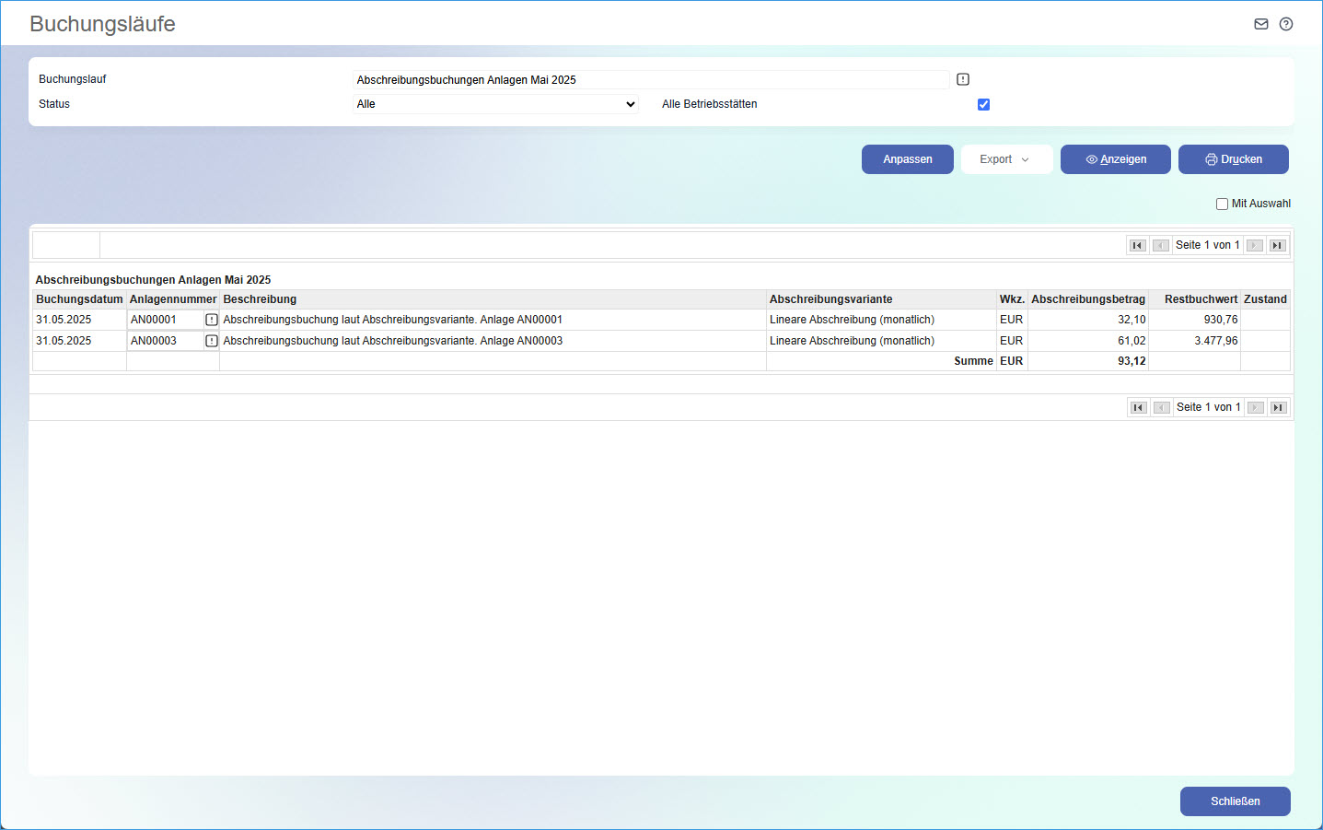Viewport: 1323px width, 830px height.
Task: Toggle the Alle Betriebsstätten checkbox
Action: click(983, 104)
